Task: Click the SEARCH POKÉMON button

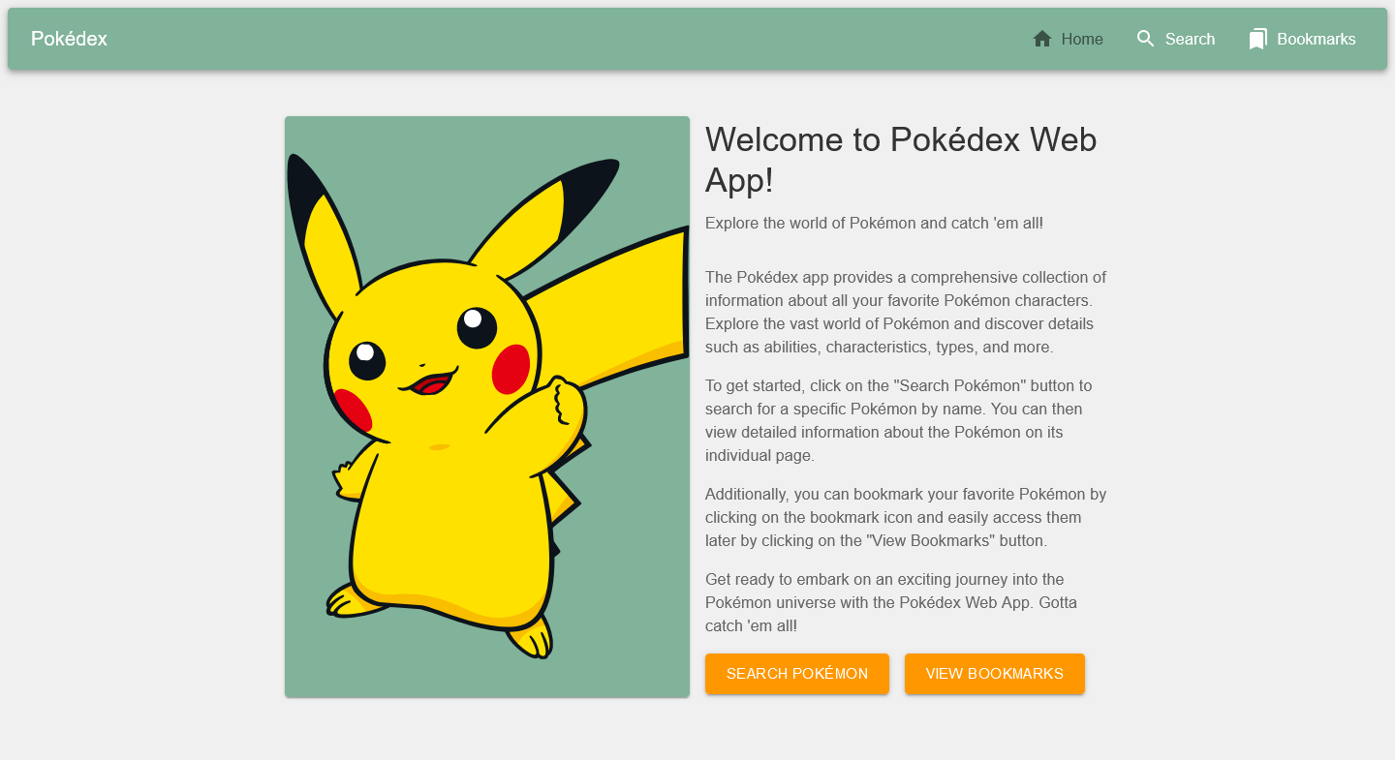Action: tap(797, 674)
